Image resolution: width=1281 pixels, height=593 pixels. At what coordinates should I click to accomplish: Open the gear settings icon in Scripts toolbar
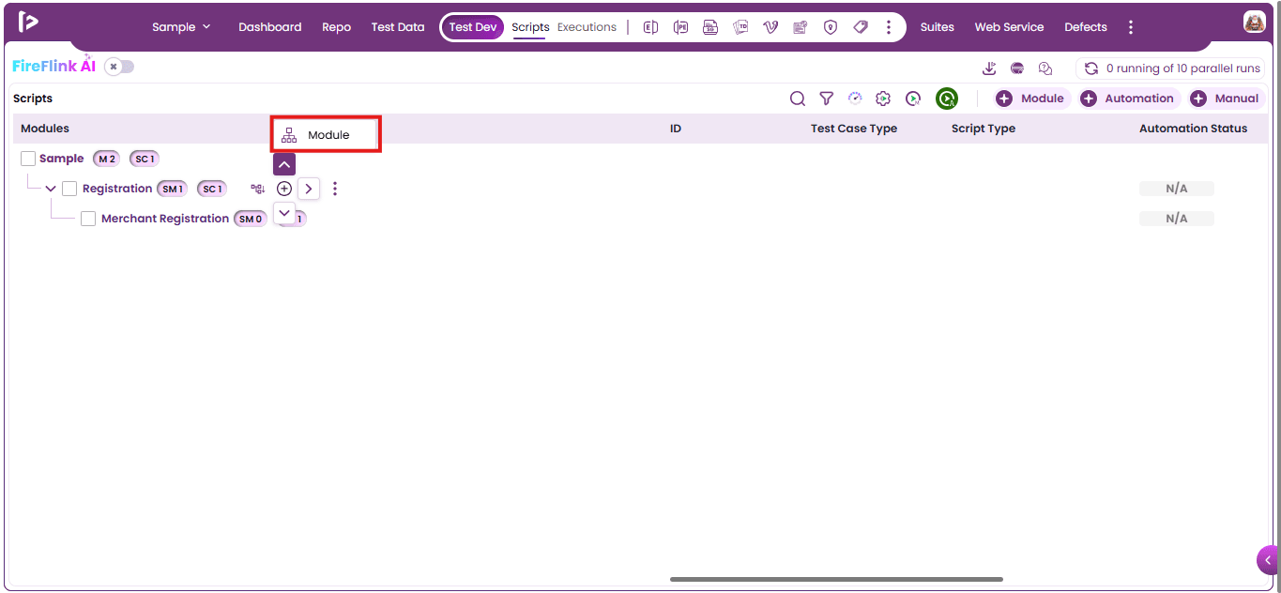click(883, 99)
